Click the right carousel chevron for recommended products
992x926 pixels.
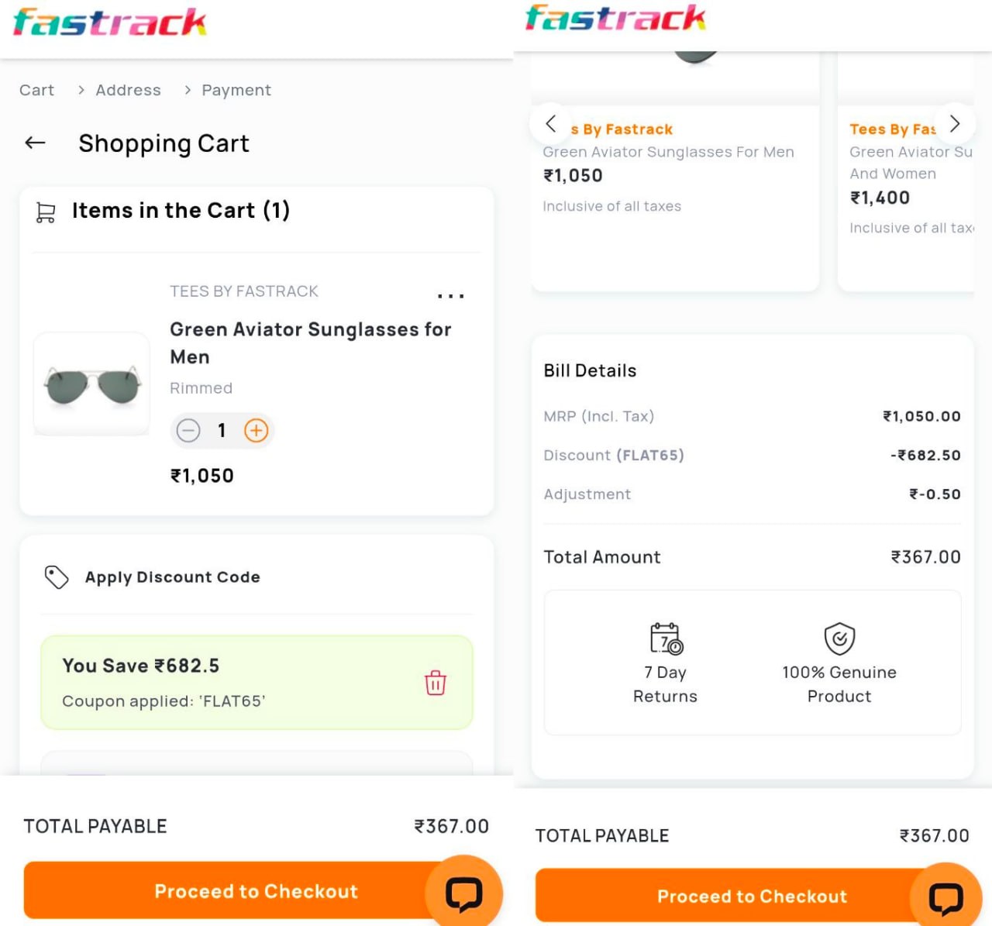pyautogui.click(x=955, y=123)
